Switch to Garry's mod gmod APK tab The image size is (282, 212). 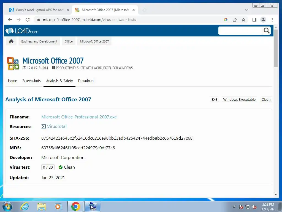pos(39,10)
